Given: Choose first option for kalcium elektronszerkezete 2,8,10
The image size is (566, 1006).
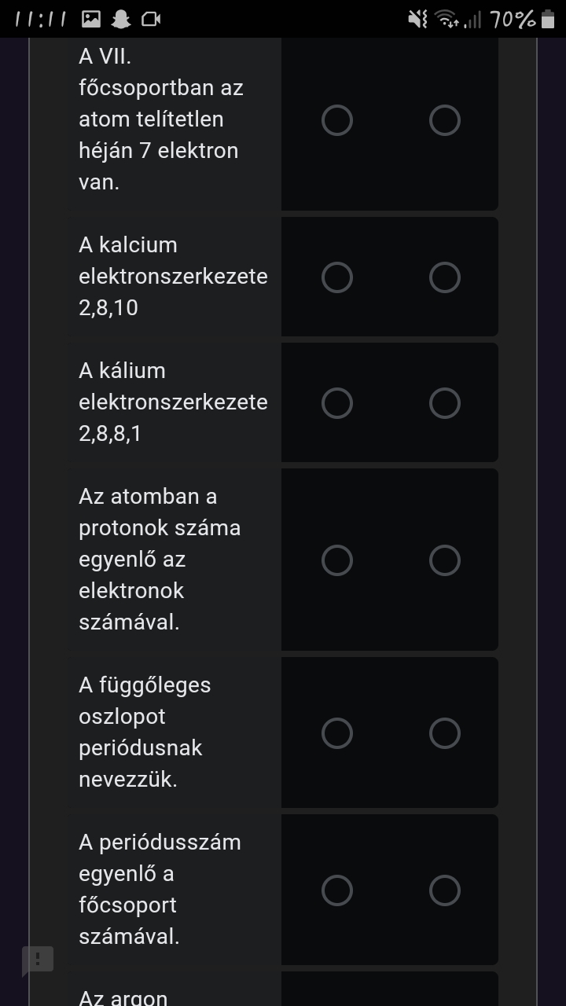Looking at the screenshot, I should pos(337,277).
